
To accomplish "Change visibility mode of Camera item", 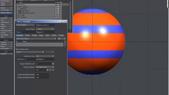I will [x=58, y=17].
